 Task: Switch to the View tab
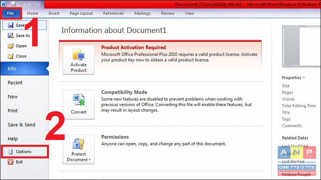click(189, 13)
